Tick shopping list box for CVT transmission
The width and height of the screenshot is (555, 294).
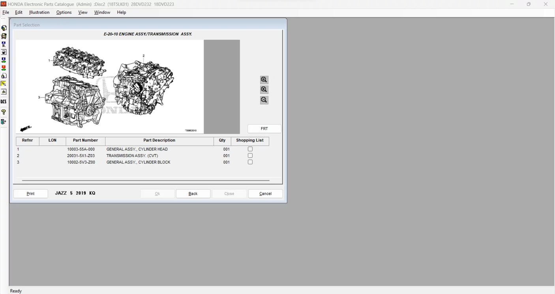[x=250, y=155]
